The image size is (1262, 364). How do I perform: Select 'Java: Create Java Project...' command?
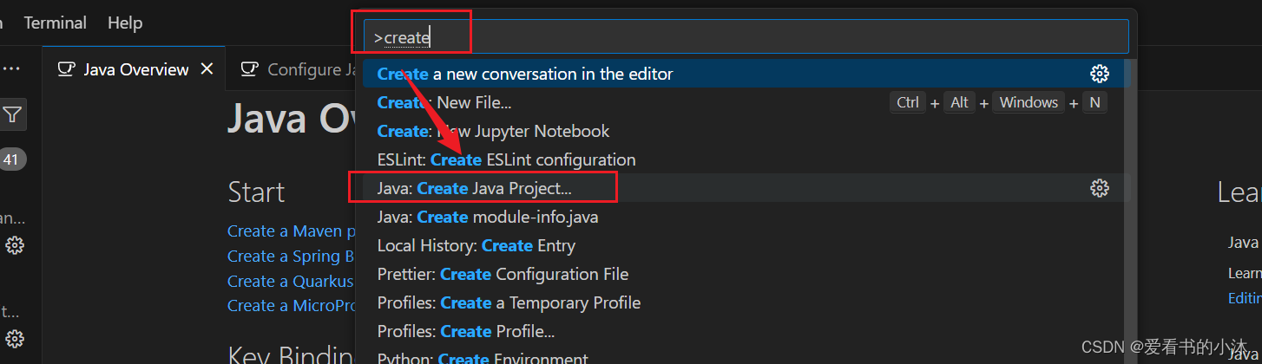coord(475,188)
